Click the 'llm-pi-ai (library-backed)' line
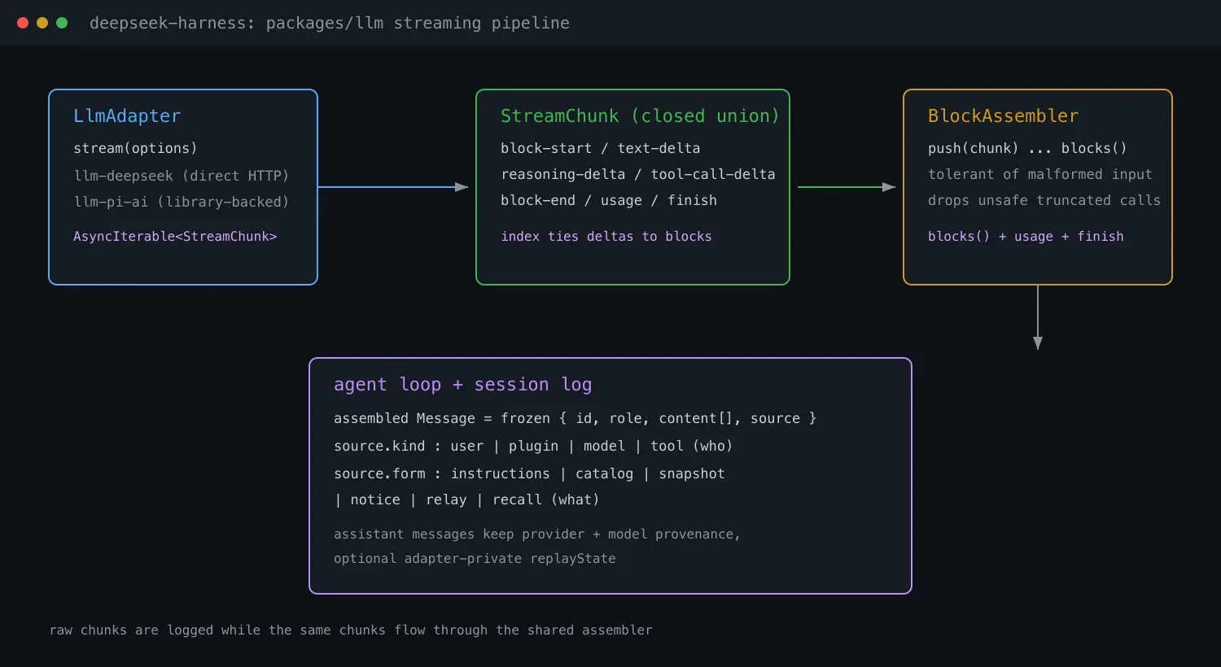The width and height of the screenshot is (1221, 667). tap(182, 202)
